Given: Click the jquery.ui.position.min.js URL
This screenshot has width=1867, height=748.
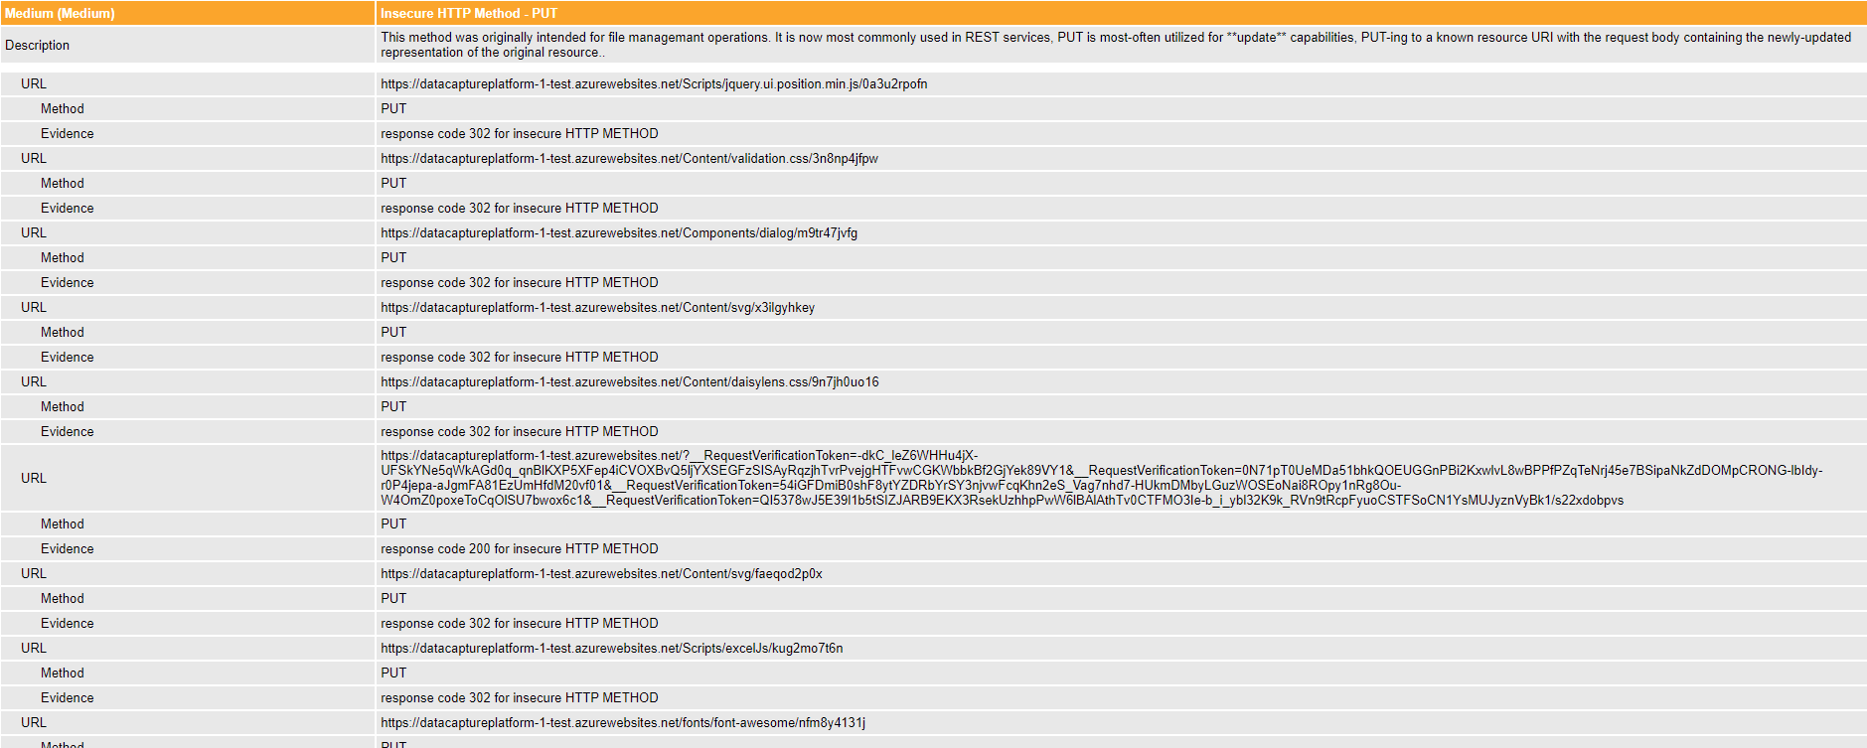Looking at the screenshot, I should click(x=654, y=84).
